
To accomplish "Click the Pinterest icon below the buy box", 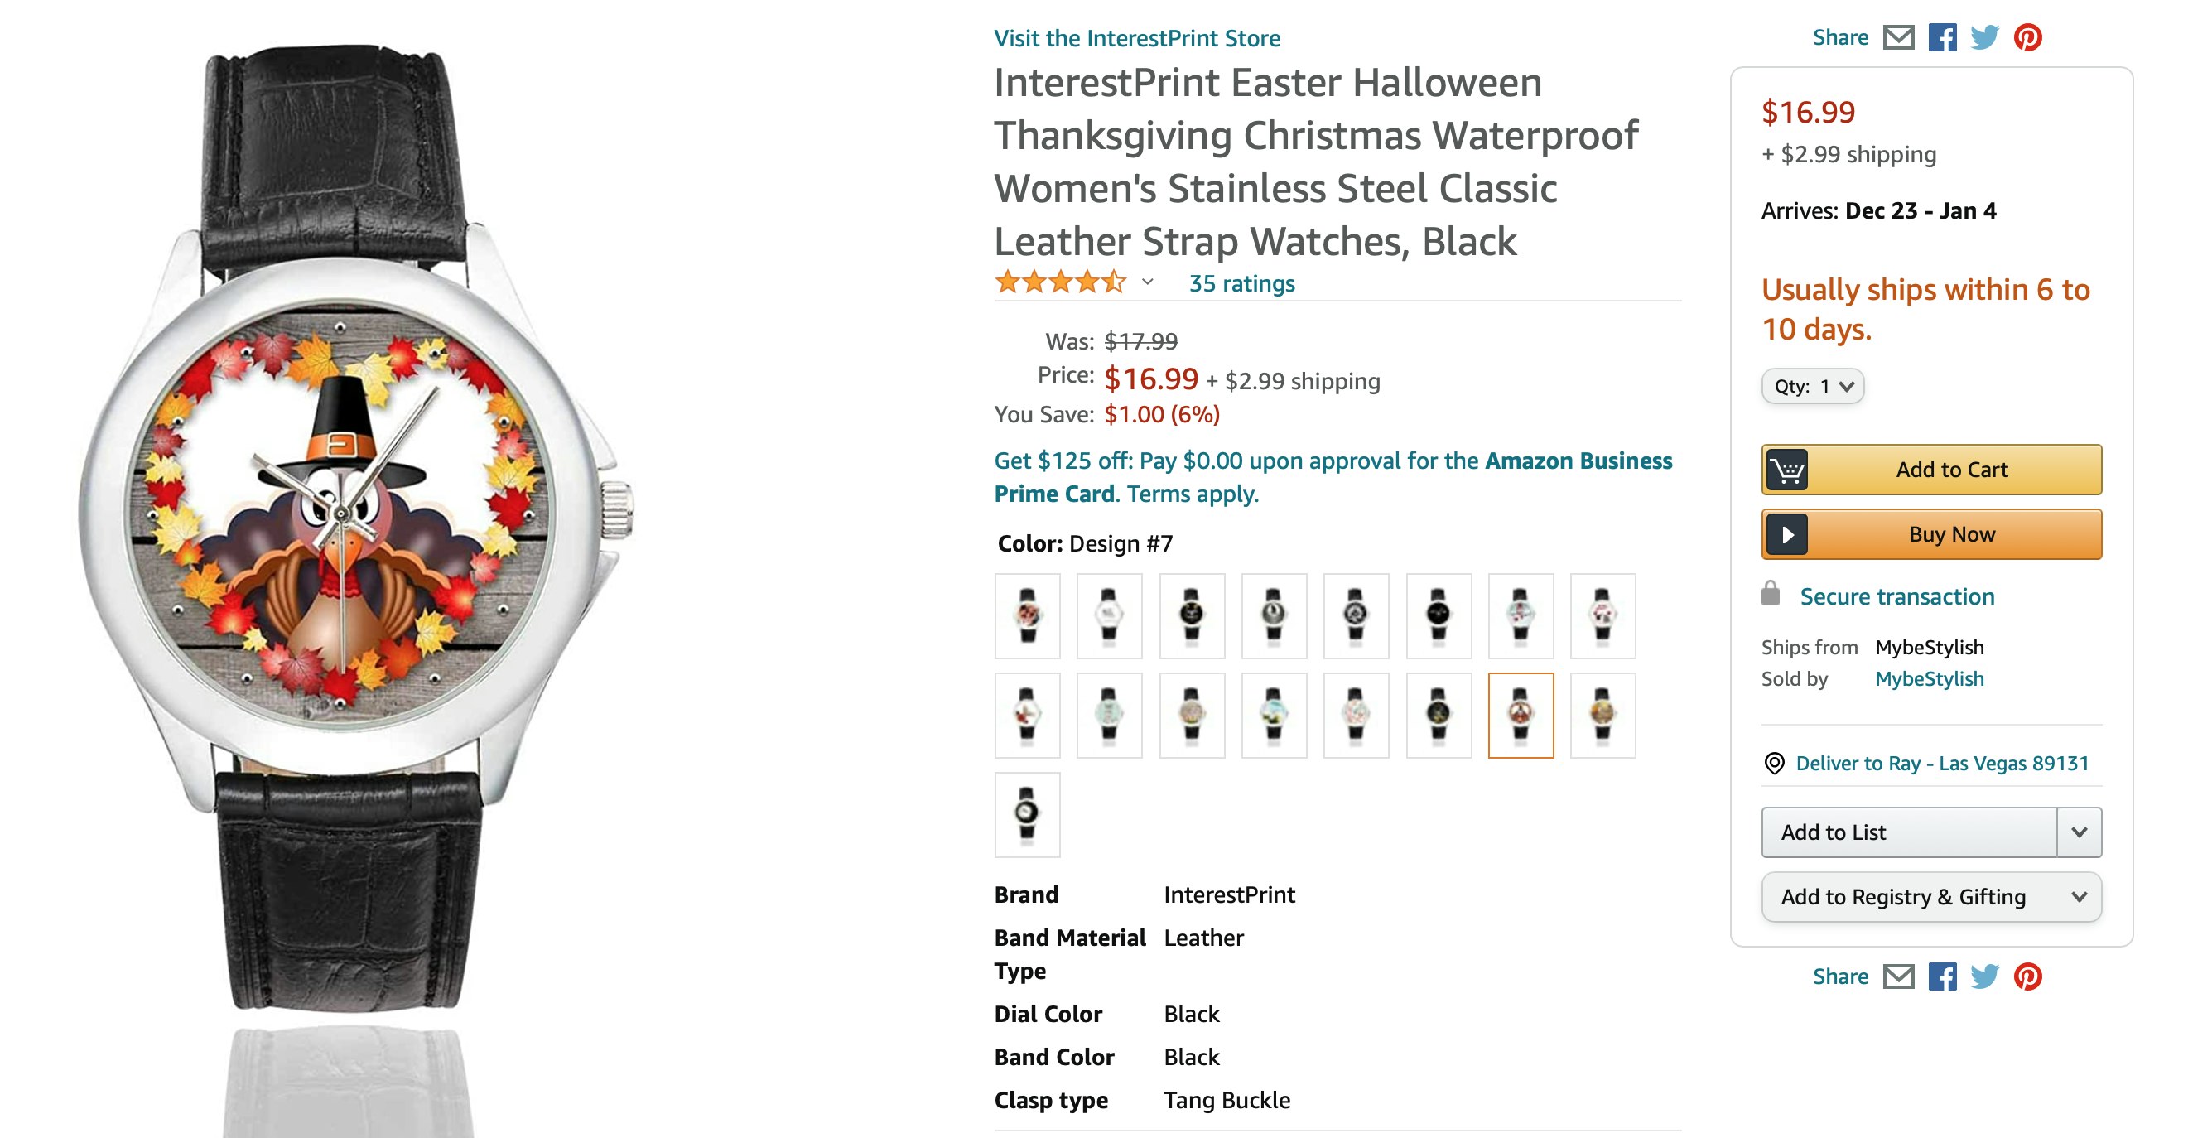I will click(2028, 976).
